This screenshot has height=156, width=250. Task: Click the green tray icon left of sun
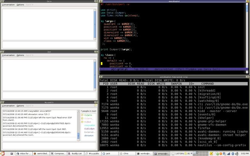point(217,154)
